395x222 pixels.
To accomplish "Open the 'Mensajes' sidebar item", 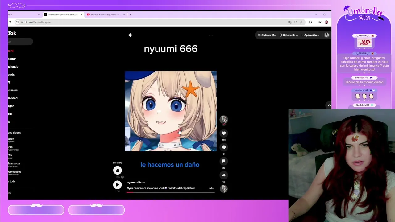I will pyautogui.click(x=13, y=90).
